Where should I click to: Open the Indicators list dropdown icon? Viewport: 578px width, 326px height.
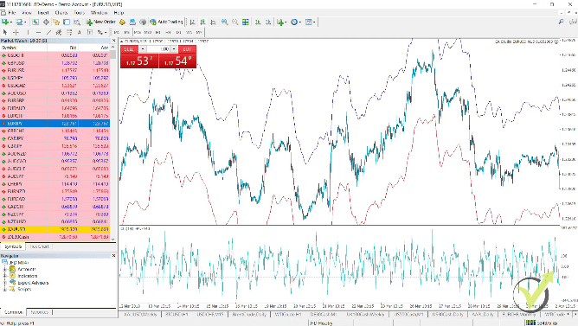[281, 22]
